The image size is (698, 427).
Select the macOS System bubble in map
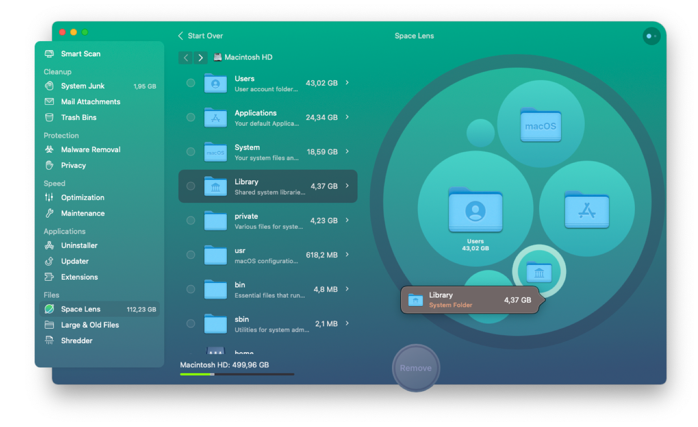pos(541,124)
